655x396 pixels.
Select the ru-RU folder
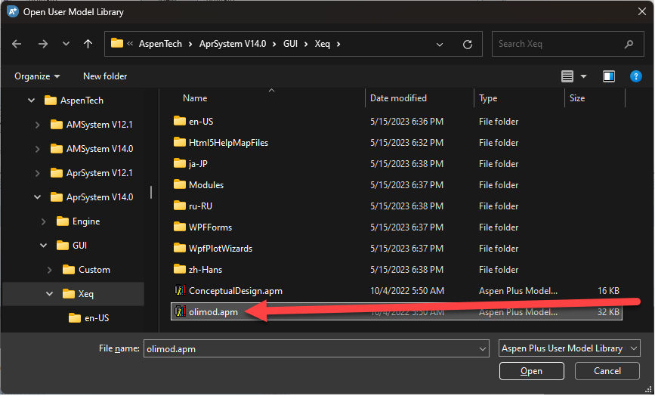click(x=200, y=206)
